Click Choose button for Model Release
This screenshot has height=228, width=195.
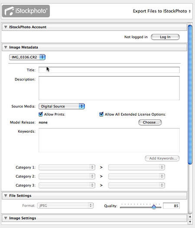tap(150, 122)
